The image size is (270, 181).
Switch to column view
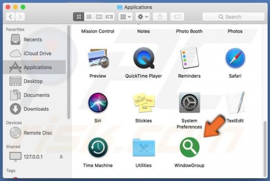[99, 17]
